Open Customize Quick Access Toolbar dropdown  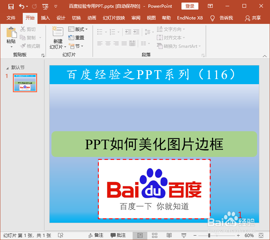[x=55, y=7]
